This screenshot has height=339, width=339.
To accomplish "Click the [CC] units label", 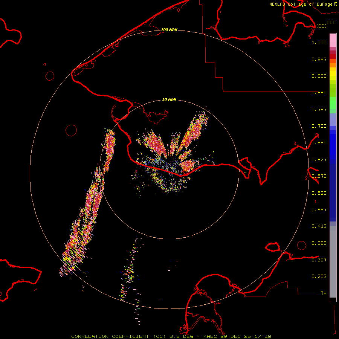I will (321, 26).
